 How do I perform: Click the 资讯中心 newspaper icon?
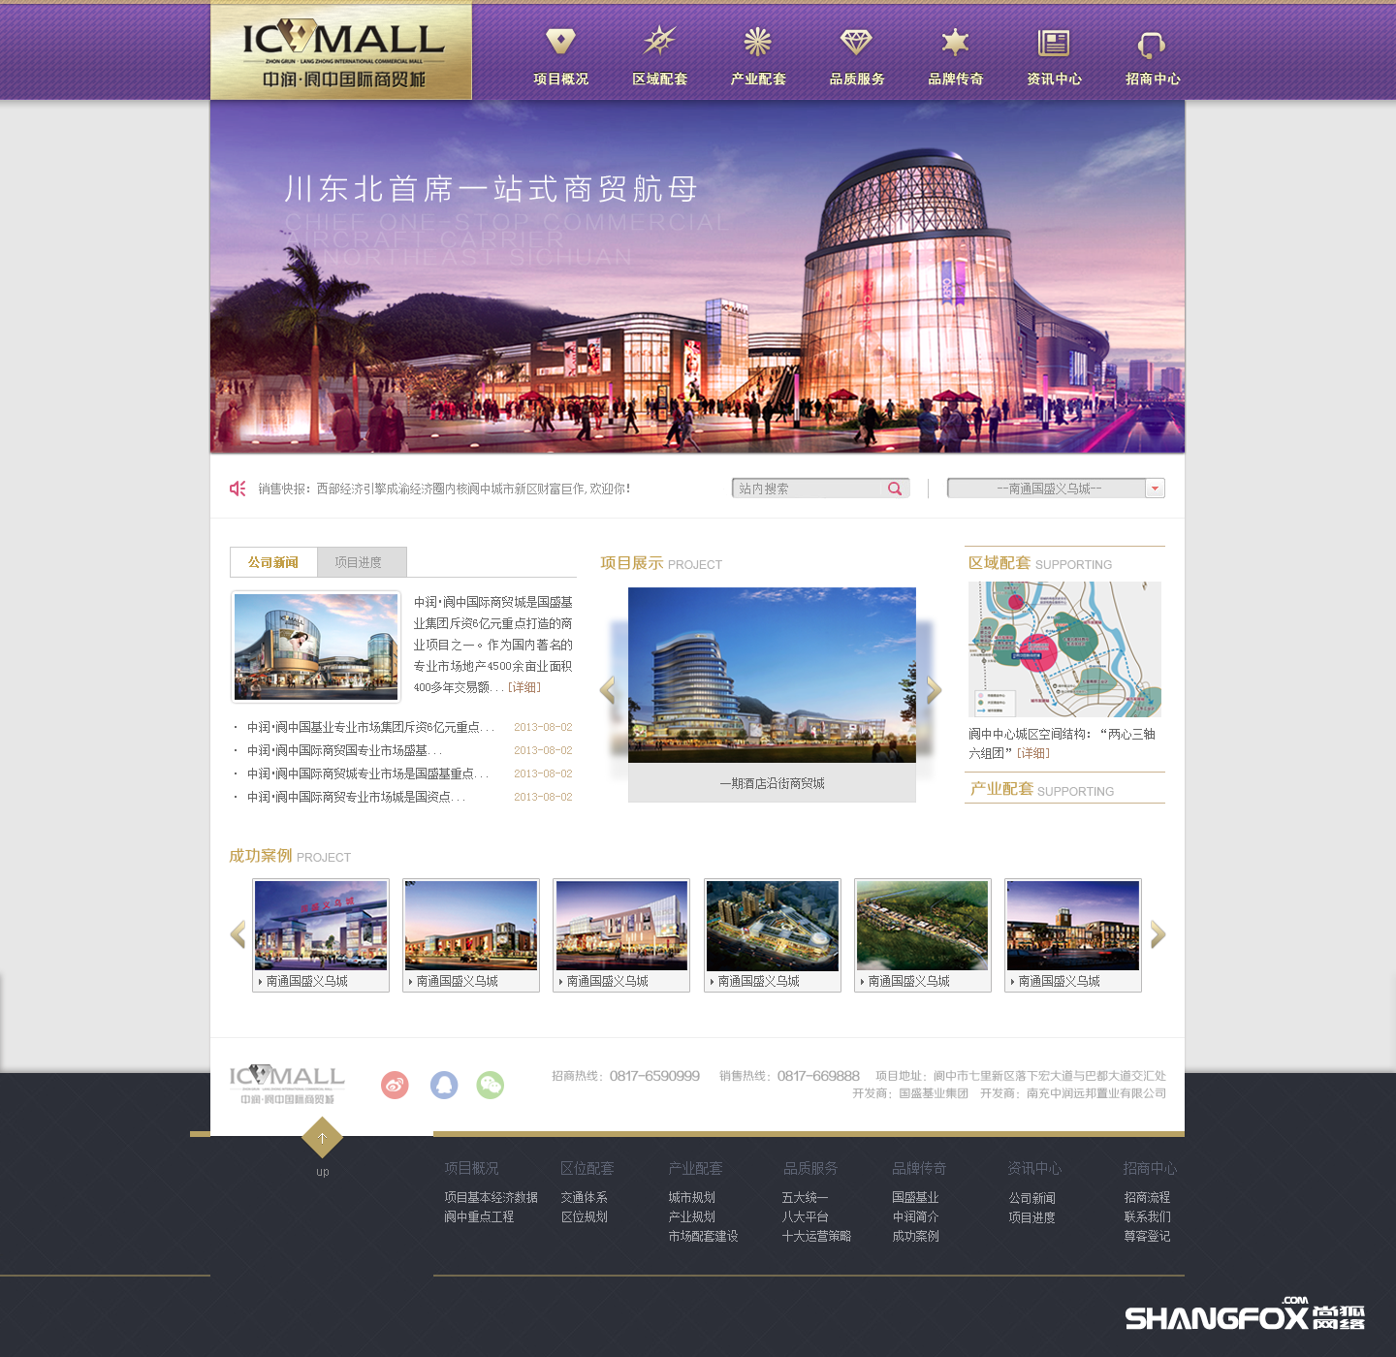[1054, 42]
